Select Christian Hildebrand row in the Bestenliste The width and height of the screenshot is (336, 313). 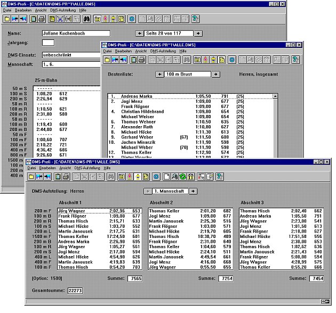point(190,111)
